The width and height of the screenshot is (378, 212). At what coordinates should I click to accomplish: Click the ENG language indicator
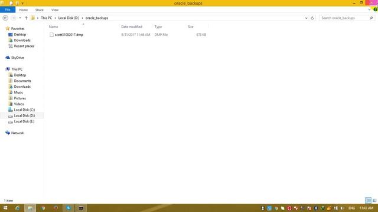click(x=351, y=208)
